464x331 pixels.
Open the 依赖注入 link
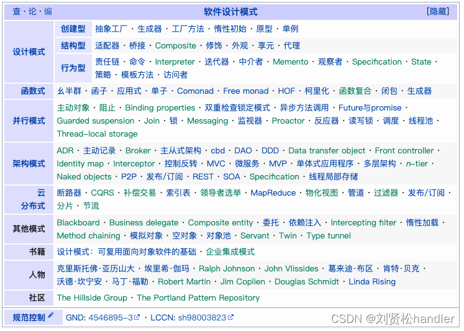(305, 223)
